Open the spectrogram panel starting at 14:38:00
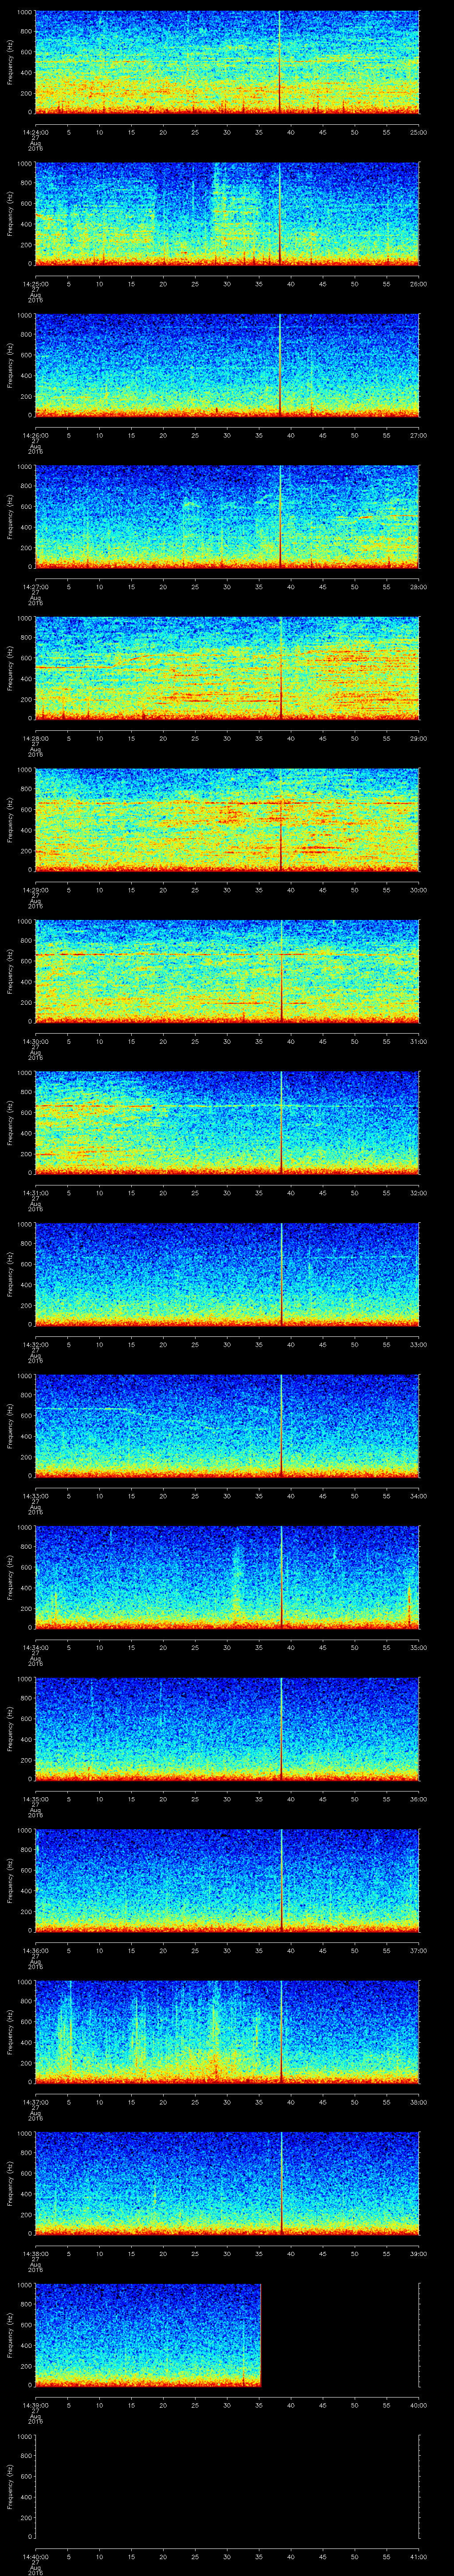 tap(227, 2183)
